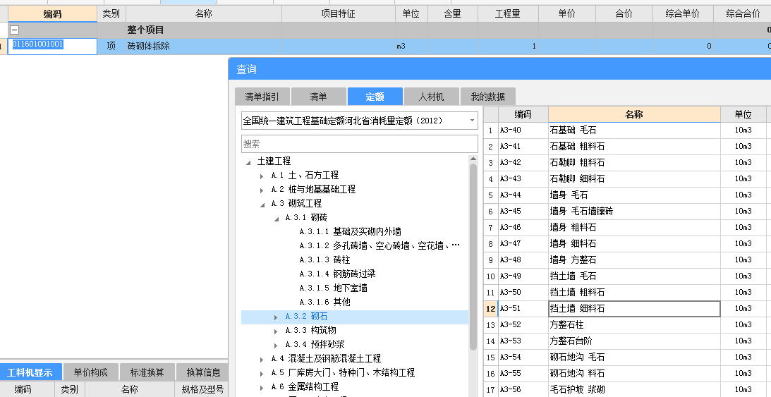This screenshot has height=397, width=771.
Task: Expand the A.3.4 预拌砂浆 node
Action: click(277, 346)
